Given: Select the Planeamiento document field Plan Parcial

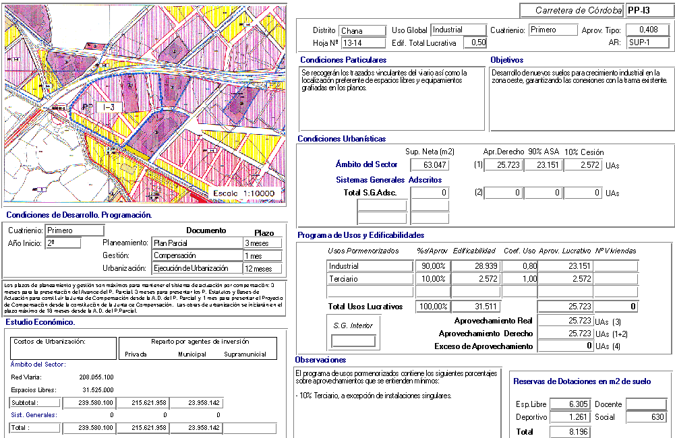Looking at the screenshot, I should pyautogui.click(x=197, y=243).
